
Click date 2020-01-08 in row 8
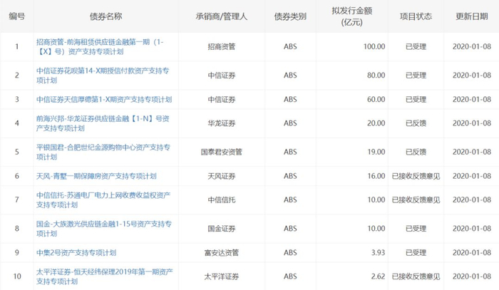tap(472, 229)
